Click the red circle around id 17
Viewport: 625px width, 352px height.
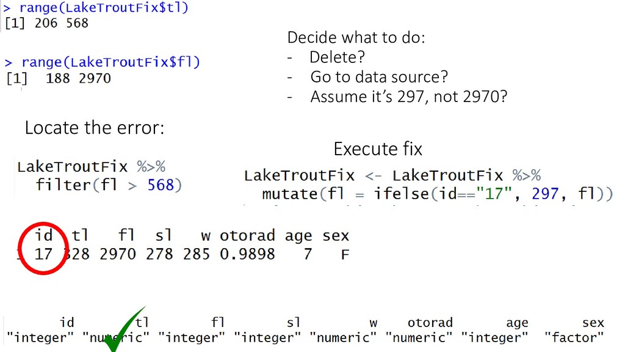tap(42, 248)
